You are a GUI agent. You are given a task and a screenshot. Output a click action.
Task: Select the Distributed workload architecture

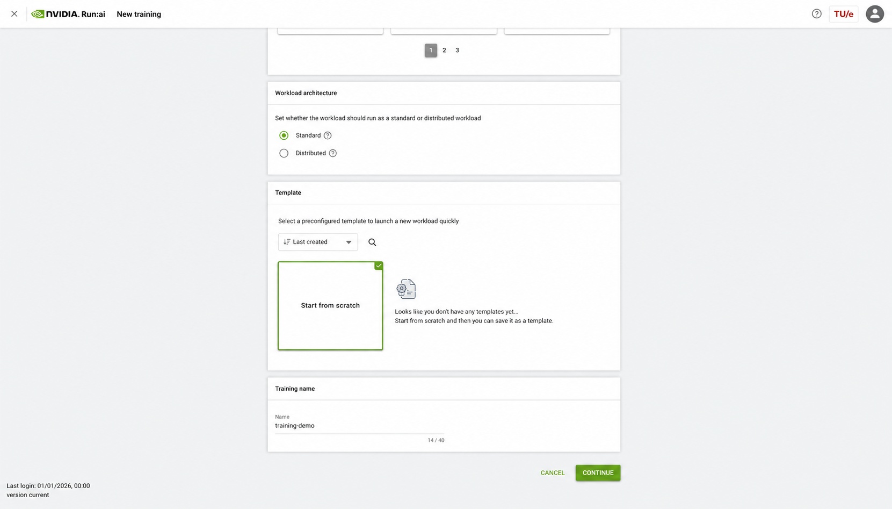[284, 153]
